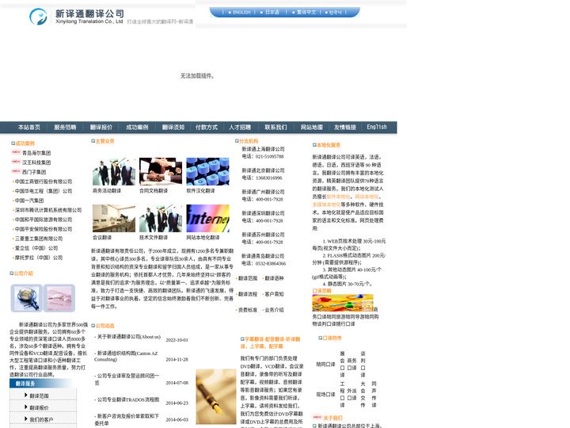Open the 翻译报价 navigation item

[101, 127]
